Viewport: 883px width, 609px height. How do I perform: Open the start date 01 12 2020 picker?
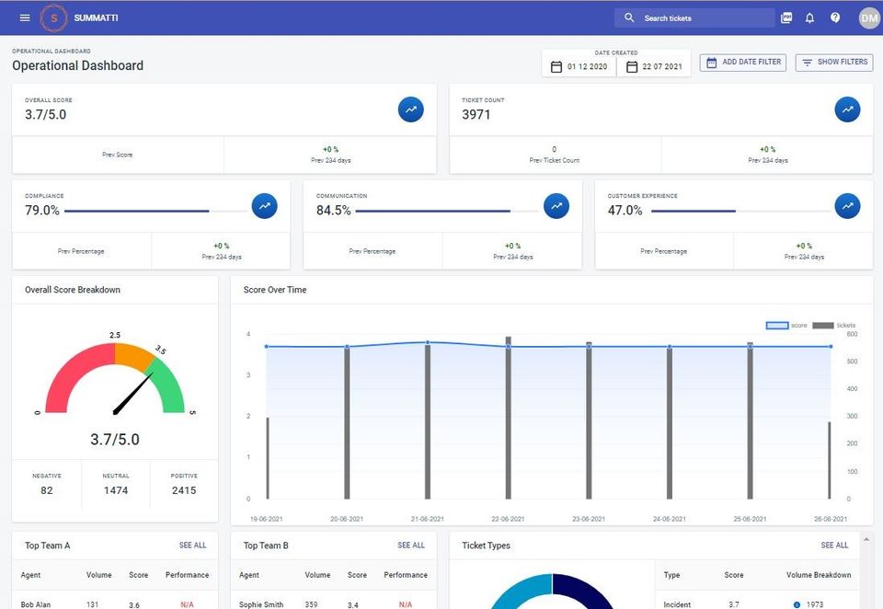[x=579, y=66]
